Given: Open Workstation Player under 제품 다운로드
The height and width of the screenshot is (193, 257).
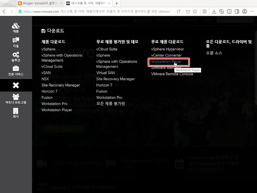Looking at the screenshot, I should point(57,110).
